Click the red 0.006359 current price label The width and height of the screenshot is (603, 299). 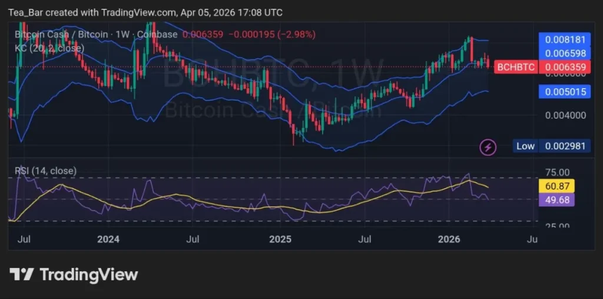tap(565, 67)
